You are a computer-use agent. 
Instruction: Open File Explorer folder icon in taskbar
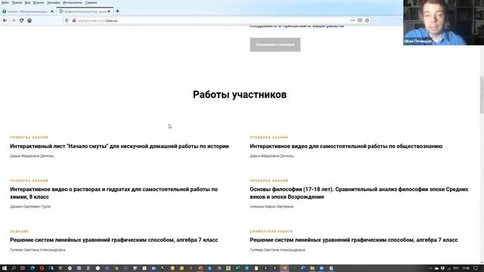pos(312,268)
